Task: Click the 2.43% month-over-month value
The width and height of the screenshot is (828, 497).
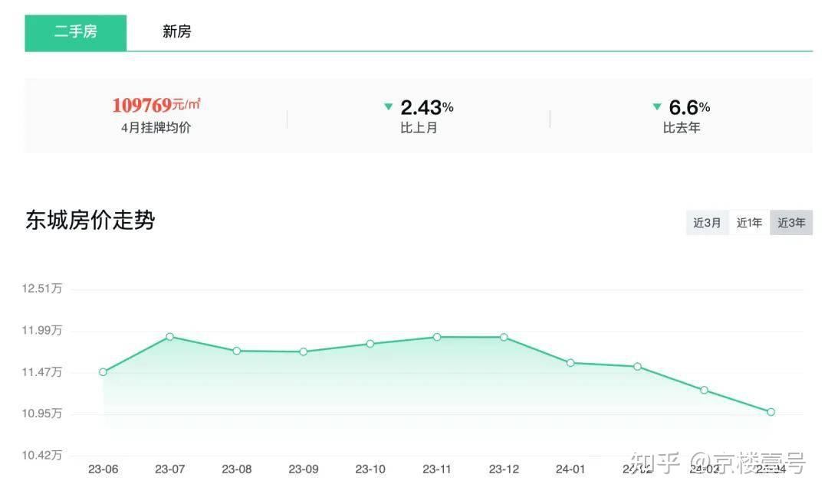Action: point(427,108)
